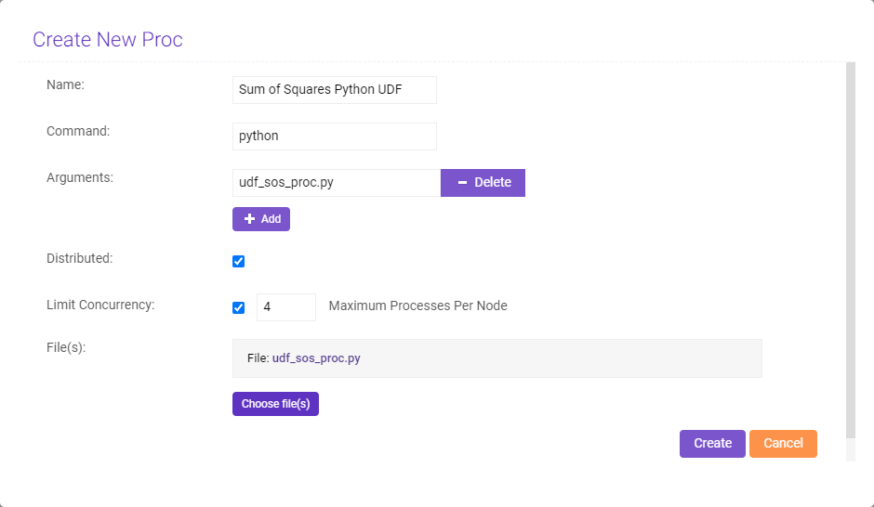Click the Maximum Processes Per Node text
This screenshot has height=507, width=874.
pyautogui.click(x=417, y=306)
